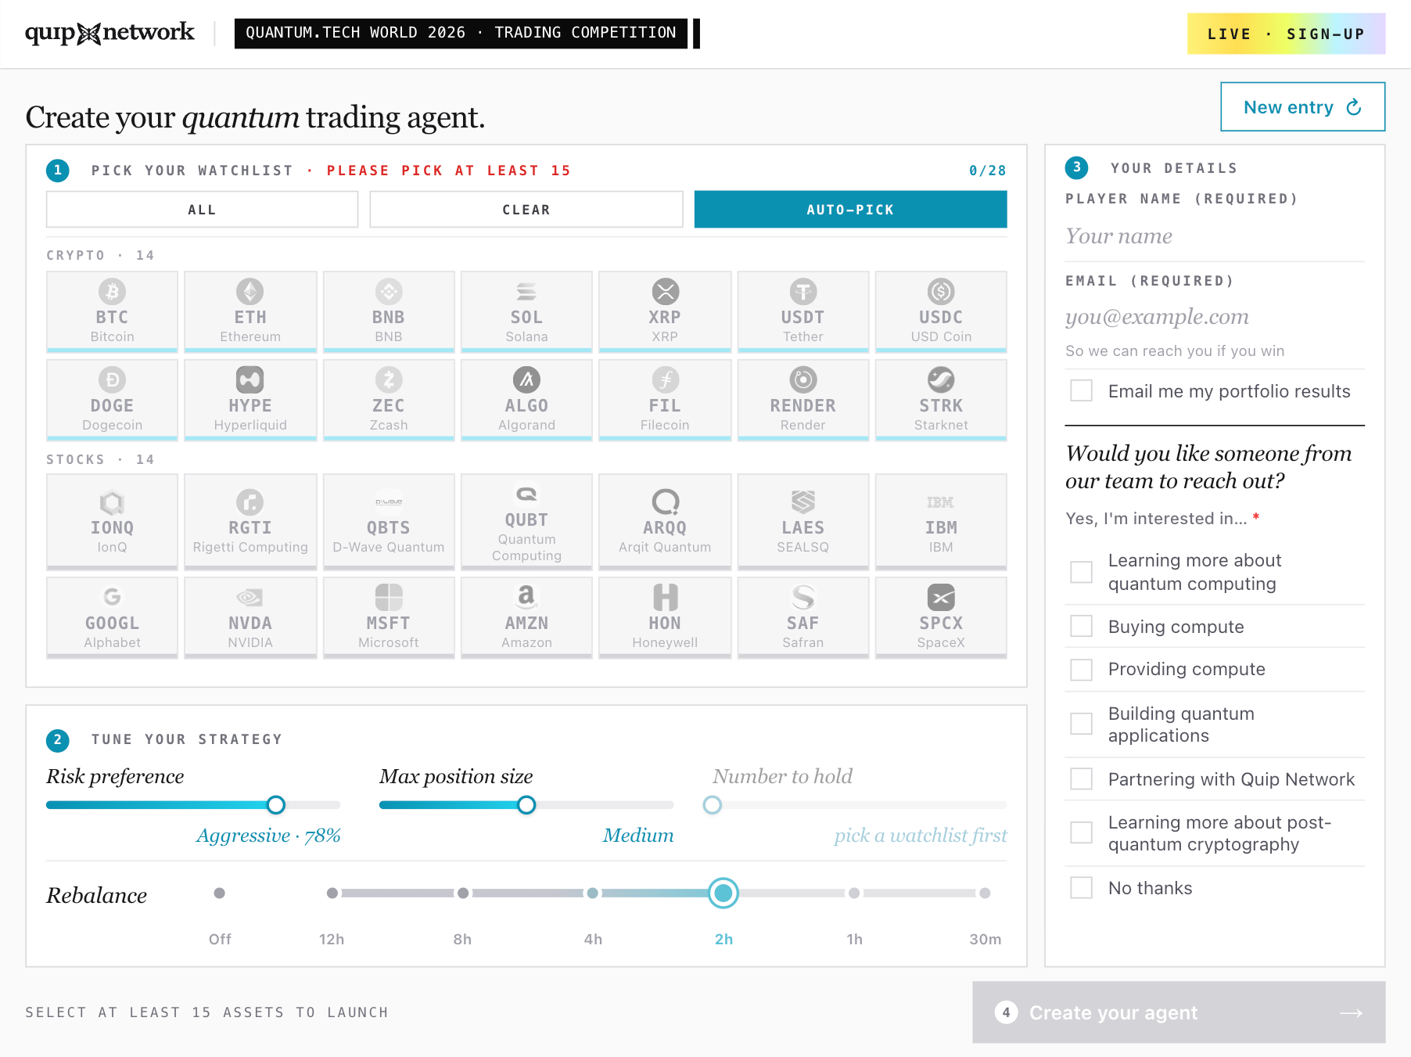Image resolution: width=1411 pixels, height=1057 pixels.
Task: Click the Risk preference slider handle
Action: pyautogui.click(x=276, y=805)
